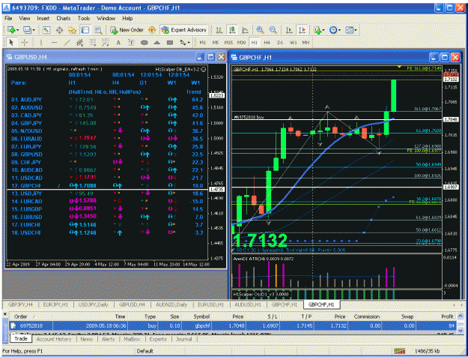468x357 pixels.
Task: Zoom out on the chart
Action: click(273, 30)
